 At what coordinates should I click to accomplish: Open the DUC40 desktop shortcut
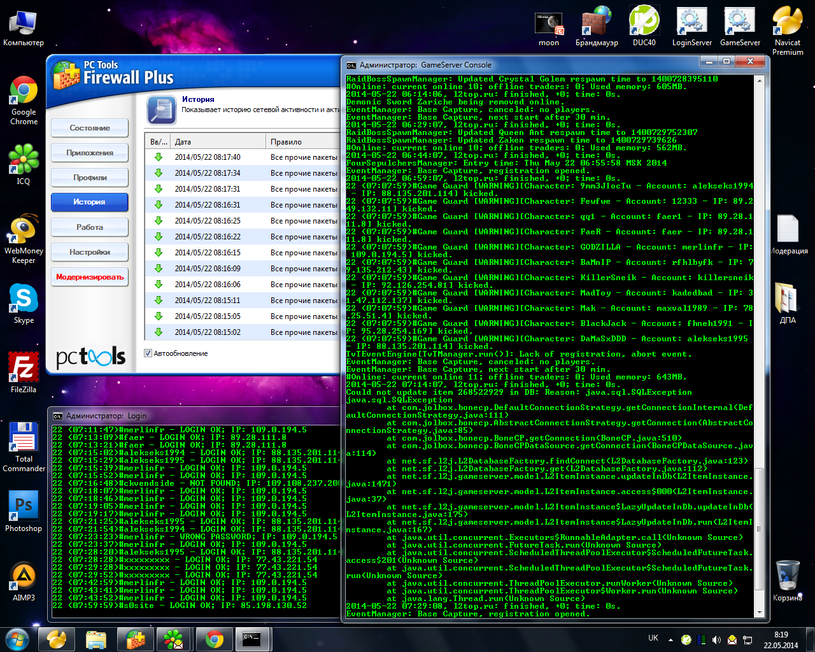pos(644,27)
